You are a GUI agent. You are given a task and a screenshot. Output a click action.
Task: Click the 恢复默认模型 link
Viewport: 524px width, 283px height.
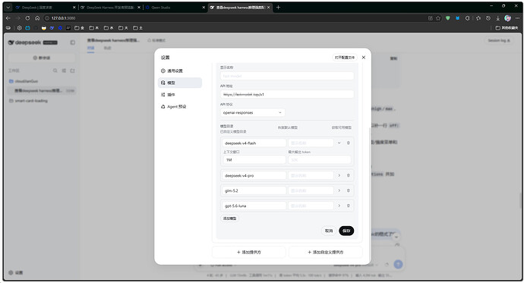[x=287, y=127]
